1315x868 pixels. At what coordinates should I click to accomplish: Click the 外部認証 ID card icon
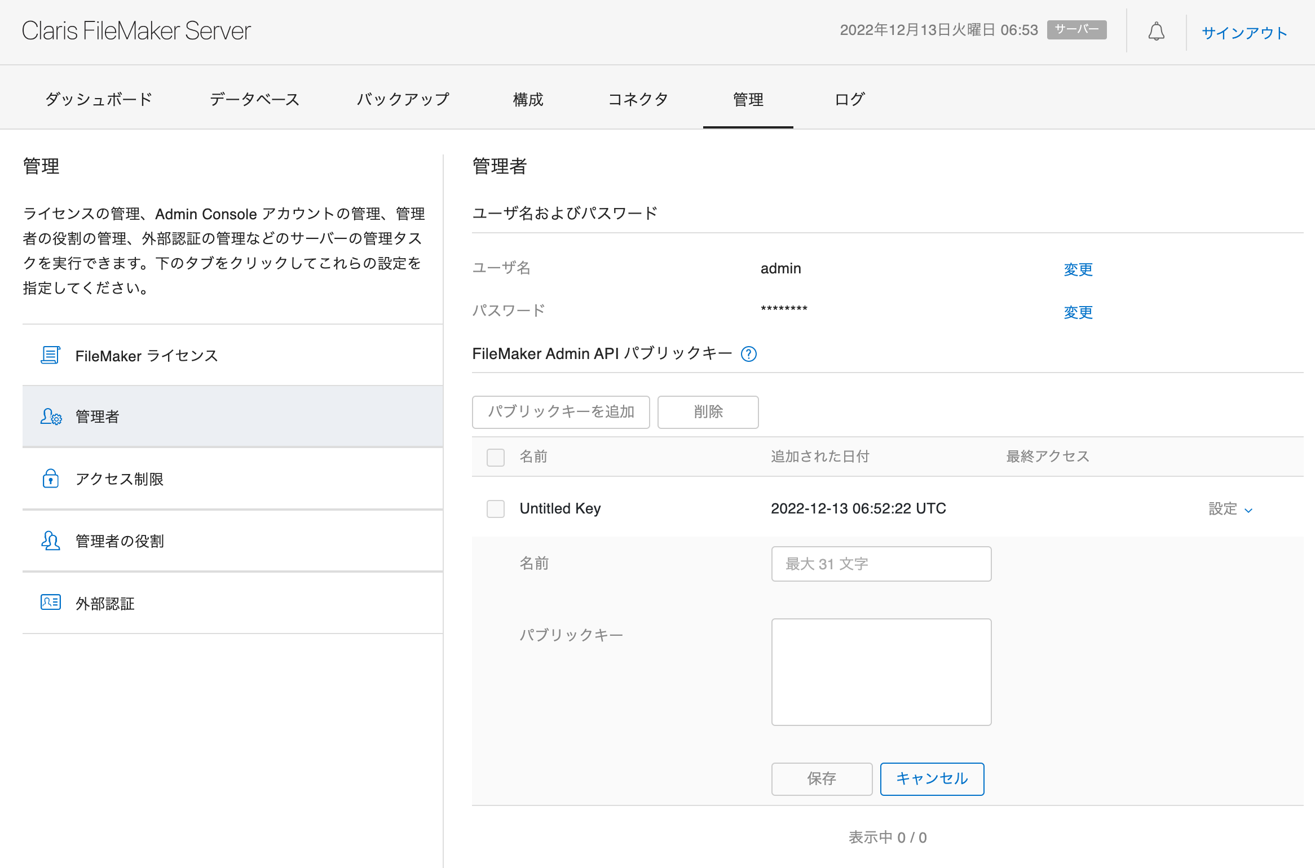51,603
